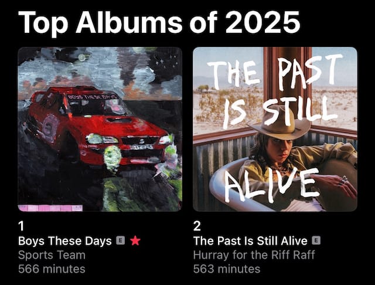375x285 pixels.
Task: Click the 566 minutes listening time
Action: (52, 269)
